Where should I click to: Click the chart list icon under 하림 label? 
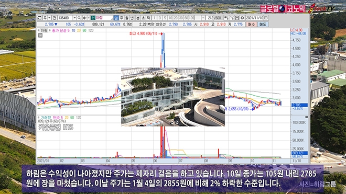point(40,35)
